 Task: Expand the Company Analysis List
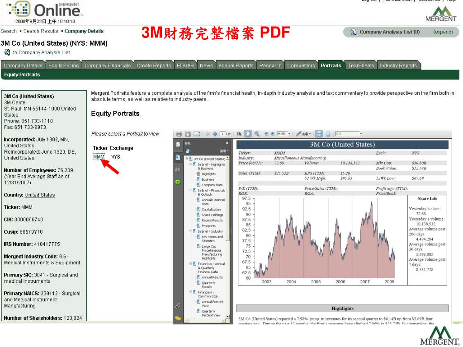click(443, 32)
